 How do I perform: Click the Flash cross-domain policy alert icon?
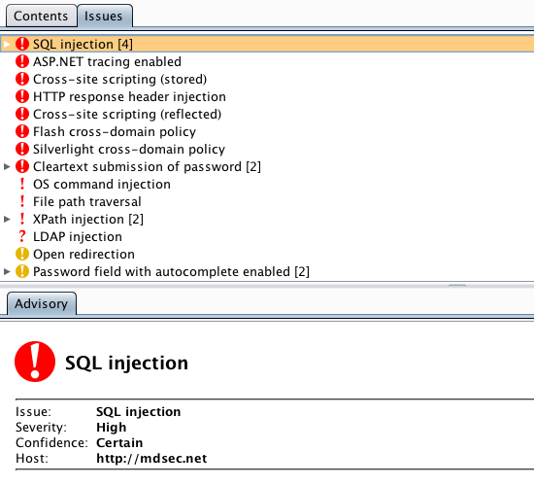pos(22,131)
